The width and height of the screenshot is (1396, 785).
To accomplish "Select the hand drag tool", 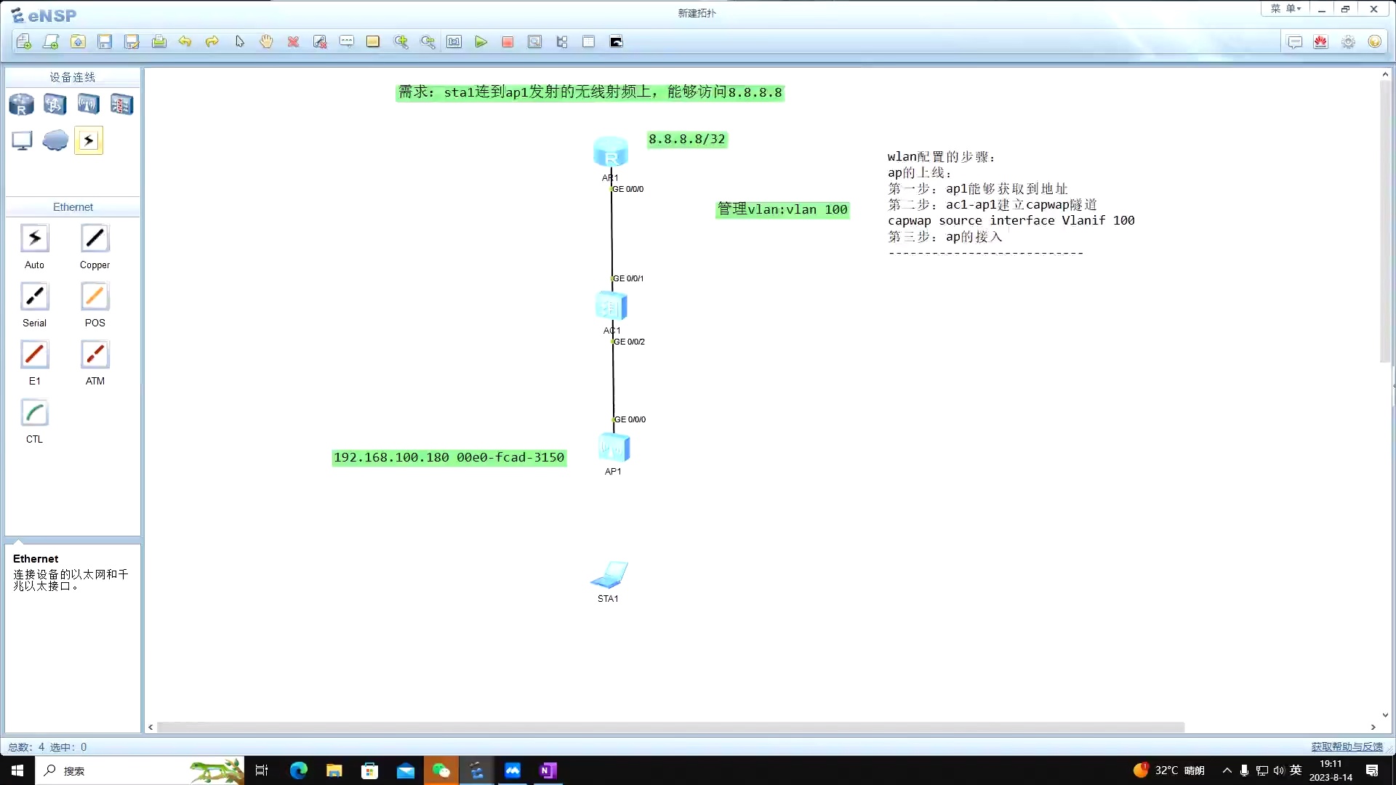I will (266, 42).
